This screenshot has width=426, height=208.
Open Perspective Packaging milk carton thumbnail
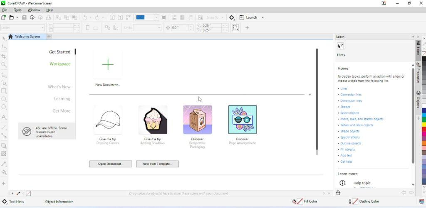click(x=198, y=120)
